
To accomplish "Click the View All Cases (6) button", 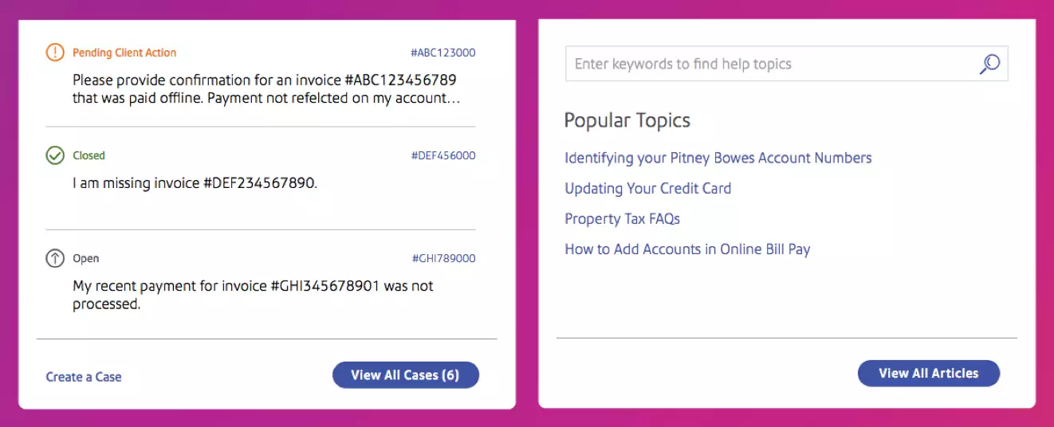I will point(405,375).
